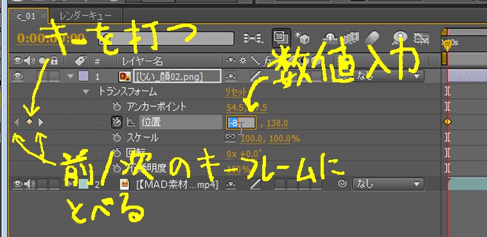The width and height of the screenshot is (487, 237).
Task: Click the # column header
Action: pyautogui.click(x=97, y=61)
